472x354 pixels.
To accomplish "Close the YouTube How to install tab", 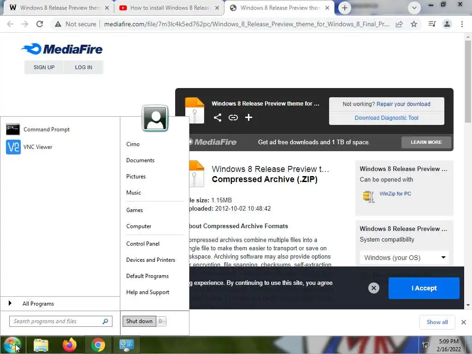I will [217, 8].
